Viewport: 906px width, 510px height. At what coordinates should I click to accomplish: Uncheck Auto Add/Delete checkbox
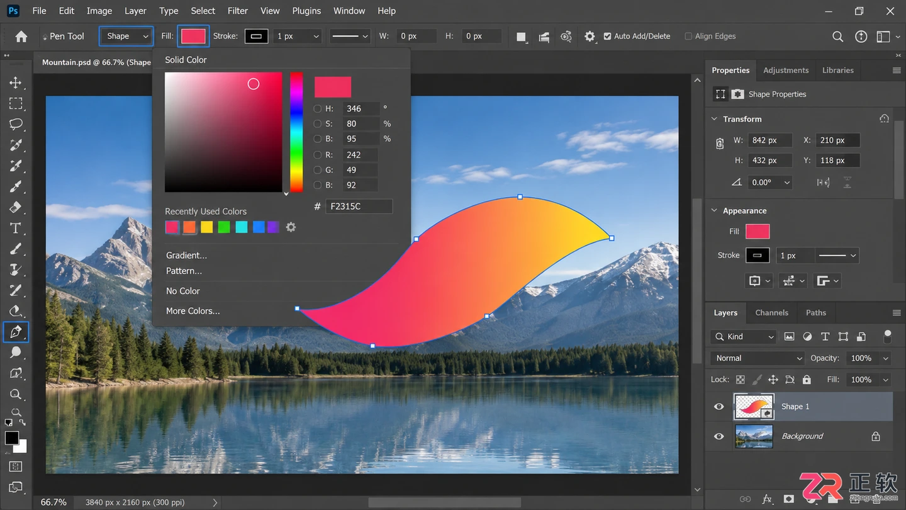(607, 37)
